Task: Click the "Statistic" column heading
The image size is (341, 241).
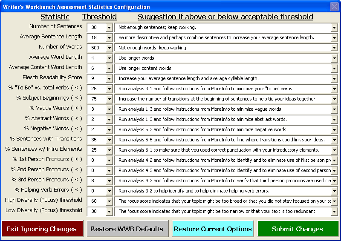Action: pyautogui.click(x=55, y=17)
